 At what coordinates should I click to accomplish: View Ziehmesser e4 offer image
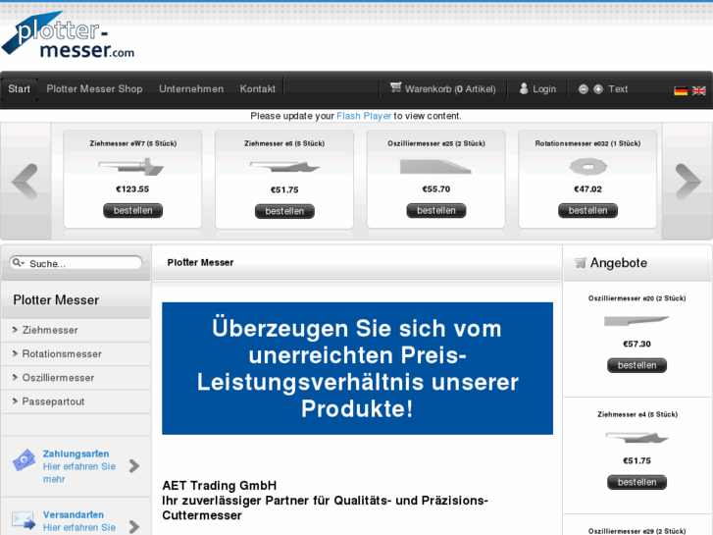(637, 438)
